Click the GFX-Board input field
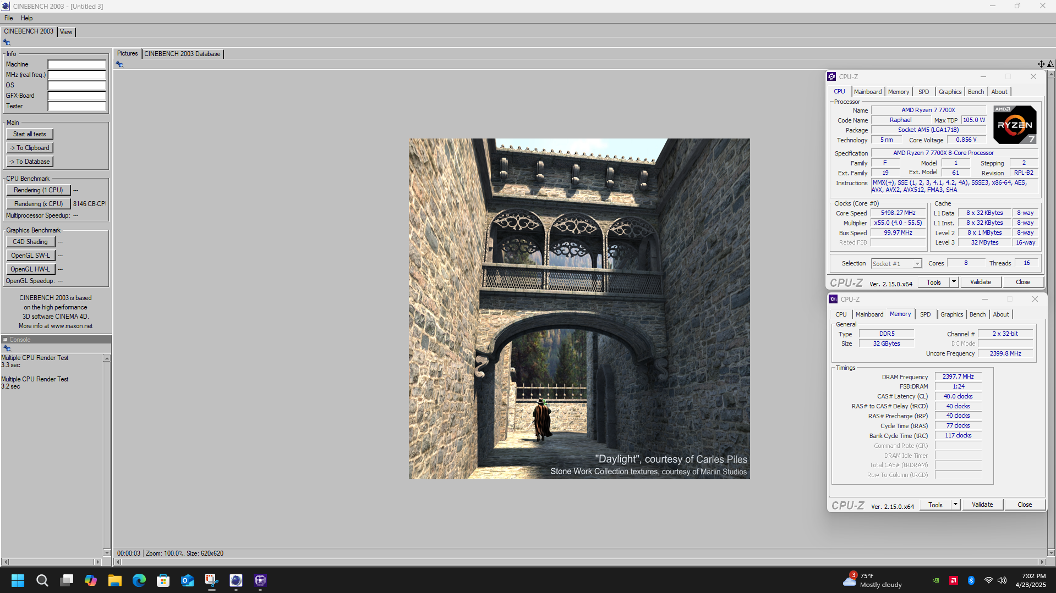 [76, 96]
